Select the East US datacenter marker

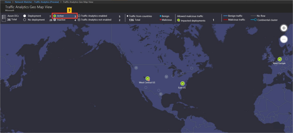(x=182, y=83)
